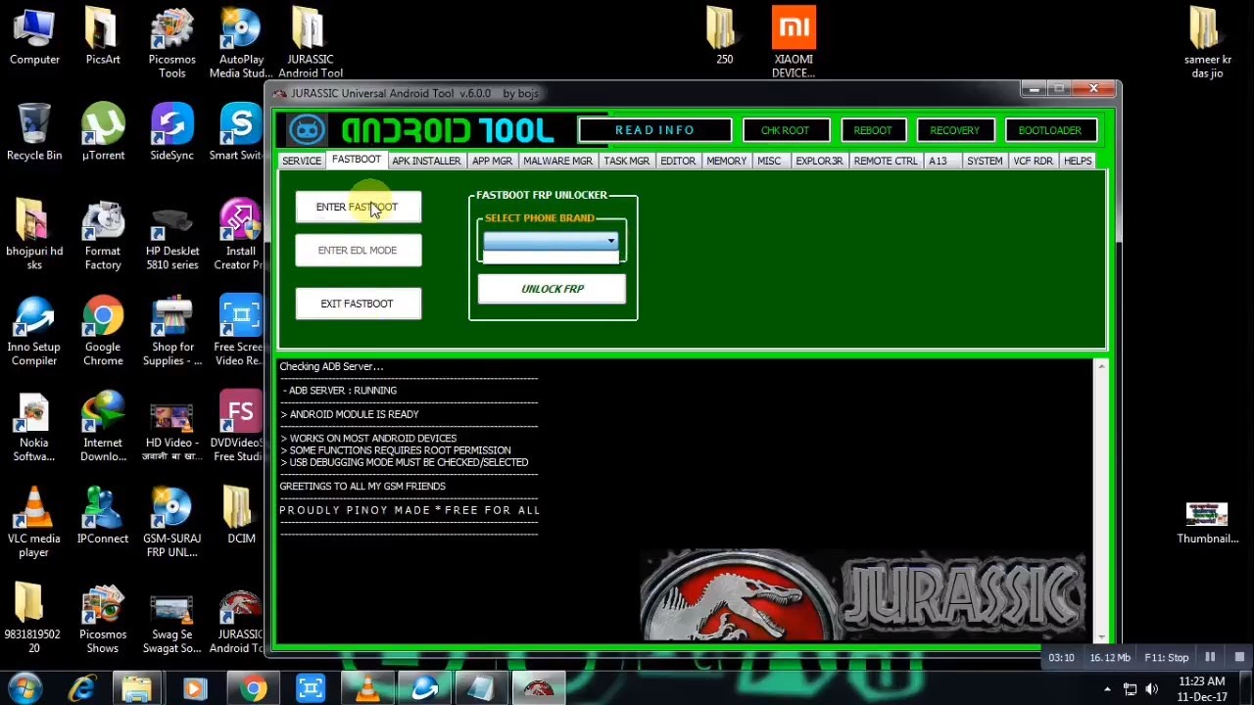
Task: Click the REBOOT button
Action: pos(872,130)
